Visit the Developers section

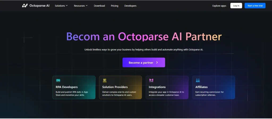[130, 6]
